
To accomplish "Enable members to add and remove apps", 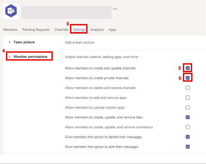I will pyautogui.click(x=188, y=98).
